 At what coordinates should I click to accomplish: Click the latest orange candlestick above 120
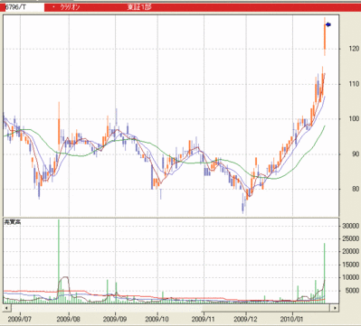click(325, 37)
